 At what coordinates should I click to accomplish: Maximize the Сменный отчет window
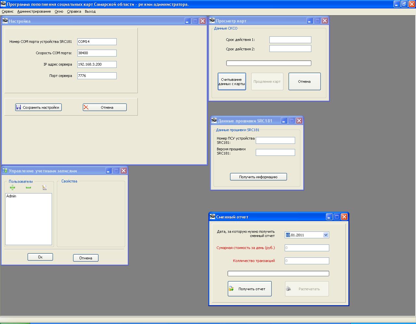tap(337, 217)
